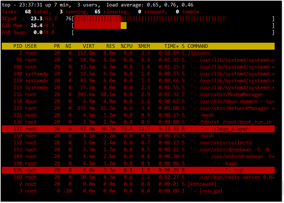Click the dbus-daemon process entry
Screen dimensions: 284x203
tap(228, 101)
